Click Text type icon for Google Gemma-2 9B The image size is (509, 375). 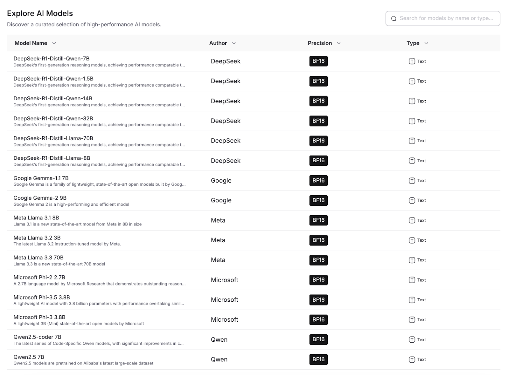(x=412, y=200)
